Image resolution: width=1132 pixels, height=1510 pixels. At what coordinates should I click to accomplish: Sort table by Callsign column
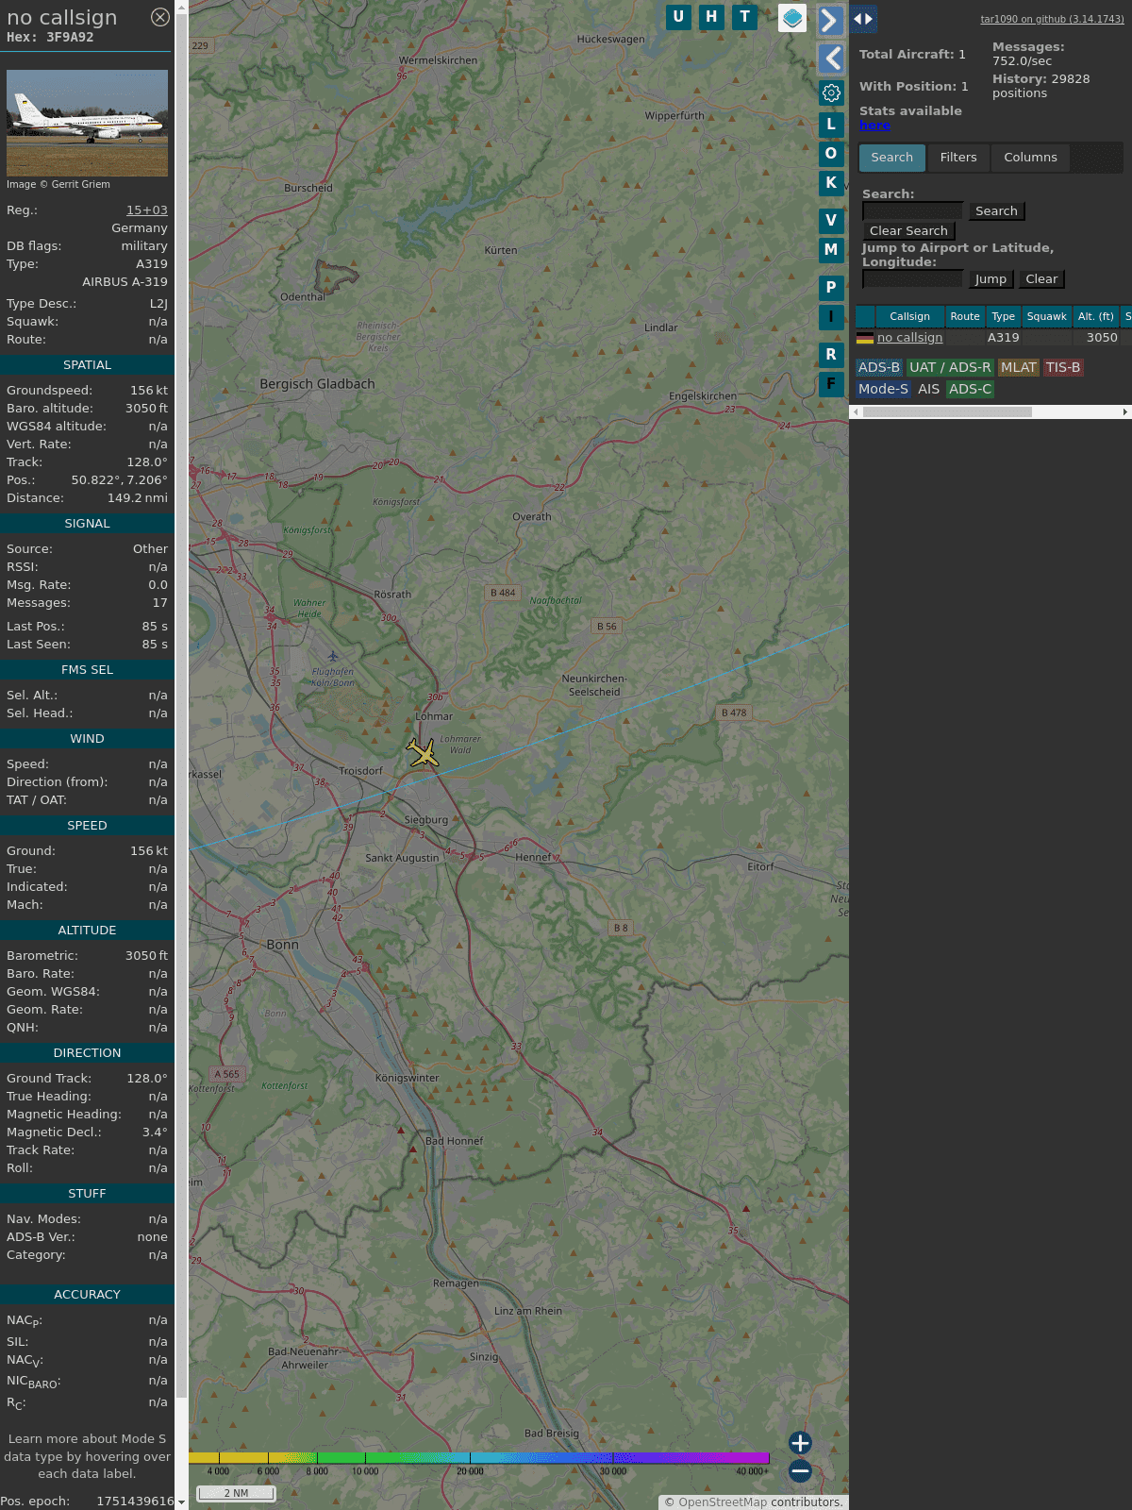pyautogui.click(x=909, y=317)
